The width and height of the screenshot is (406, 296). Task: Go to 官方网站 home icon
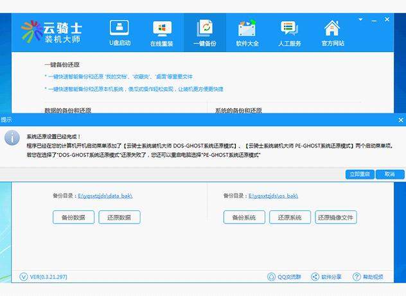[332, 33]
